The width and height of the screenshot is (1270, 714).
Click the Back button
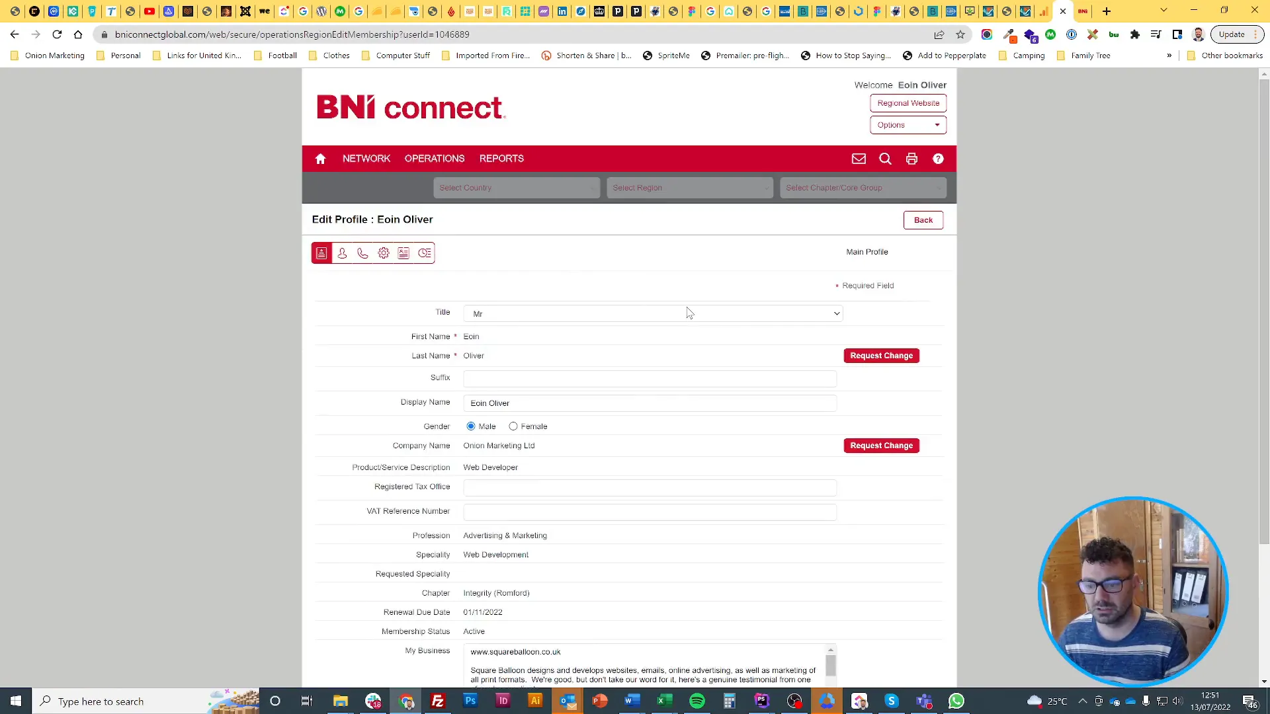pyautogui.click(x=923, y=220)
